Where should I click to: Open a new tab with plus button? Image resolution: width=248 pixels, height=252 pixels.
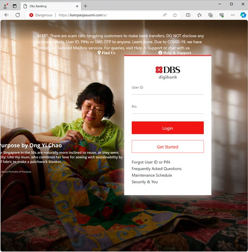[x=86, y=6]
